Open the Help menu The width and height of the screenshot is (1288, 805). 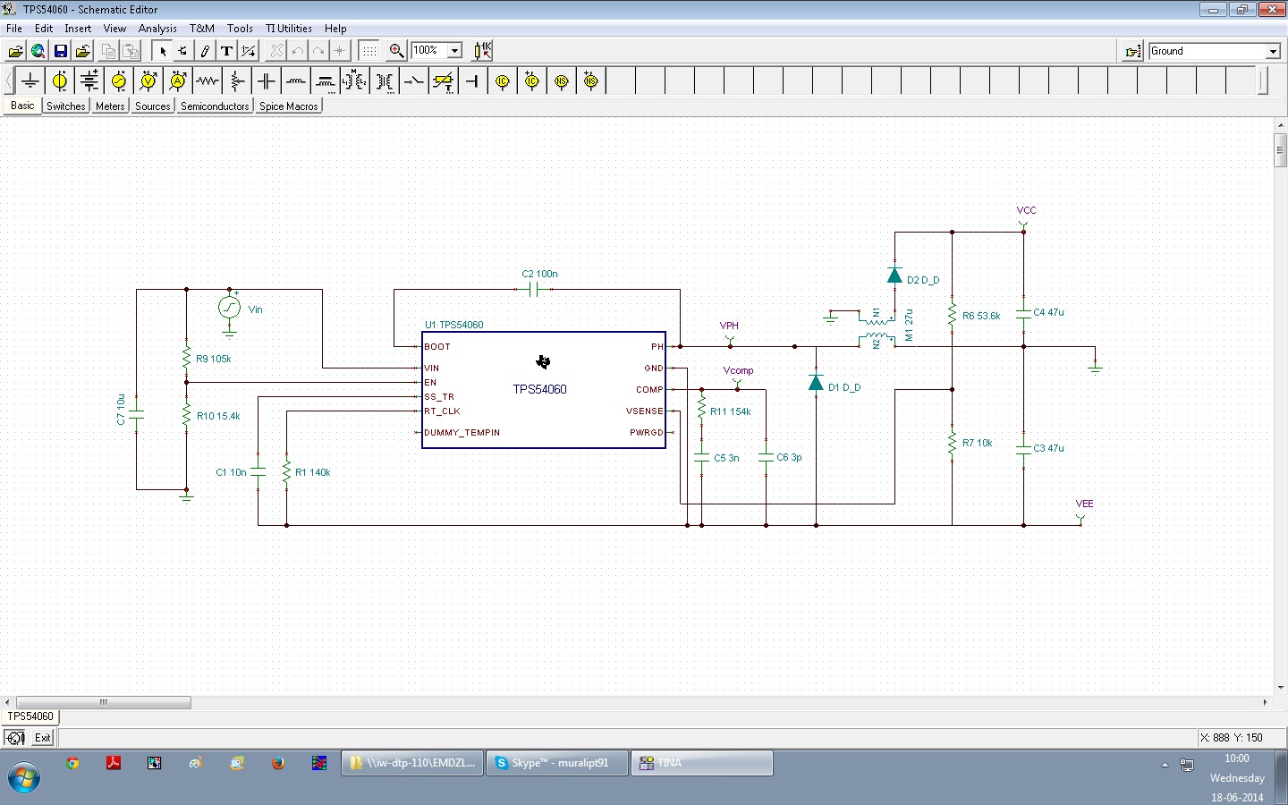click(335, 29)
